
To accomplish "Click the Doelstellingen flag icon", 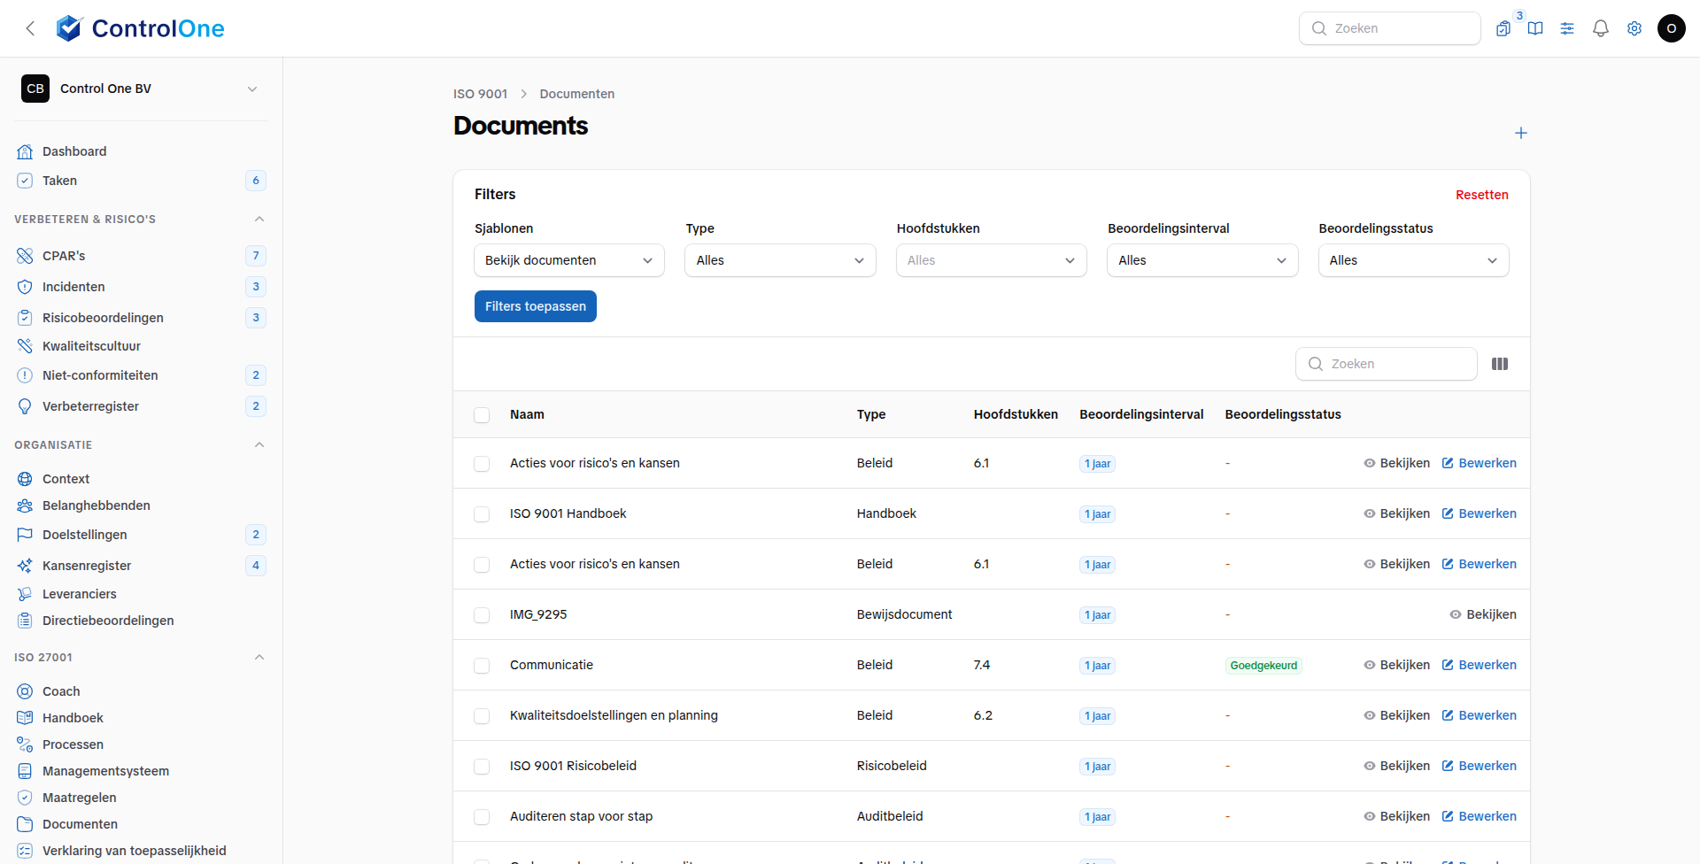I will pos(25,535).
